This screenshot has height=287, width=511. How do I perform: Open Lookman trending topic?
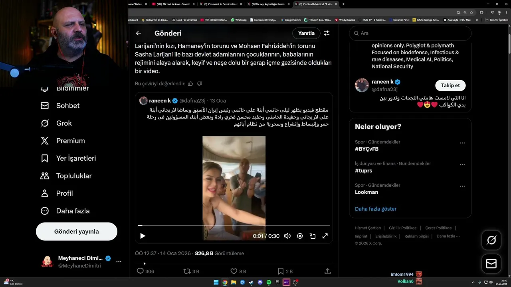click(366, 192)
